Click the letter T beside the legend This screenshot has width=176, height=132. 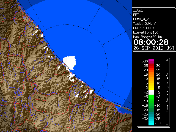pyautogui.click(x=167, y=125)
